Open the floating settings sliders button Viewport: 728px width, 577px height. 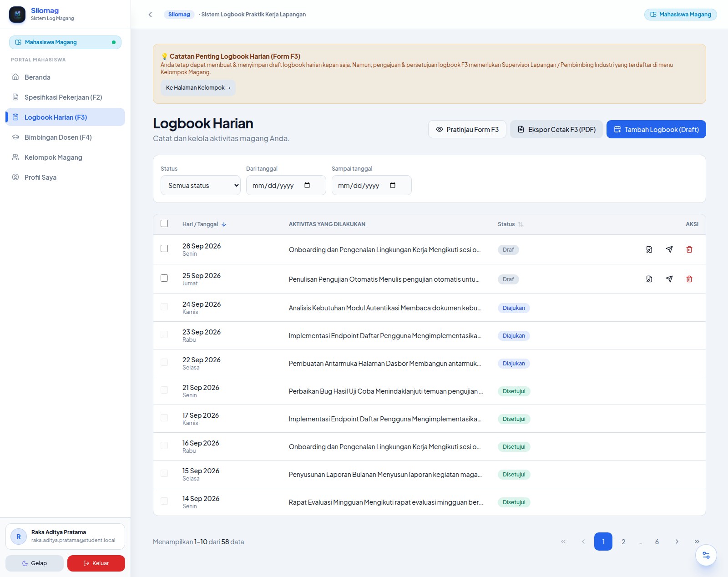tap(706, 555)
